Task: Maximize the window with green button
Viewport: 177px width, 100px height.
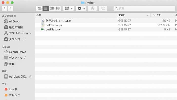Action: tap(12, 3)
